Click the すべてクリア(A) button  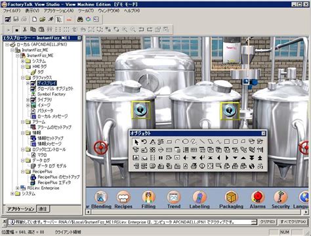point(293,222)
